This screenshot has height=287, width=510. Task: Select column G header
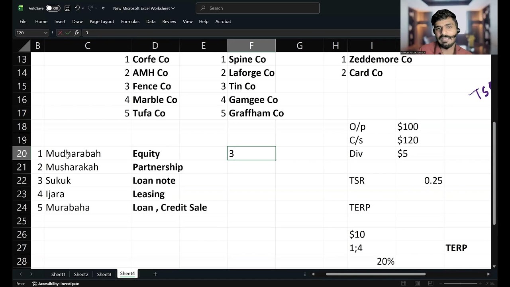[x=300, y=46]
